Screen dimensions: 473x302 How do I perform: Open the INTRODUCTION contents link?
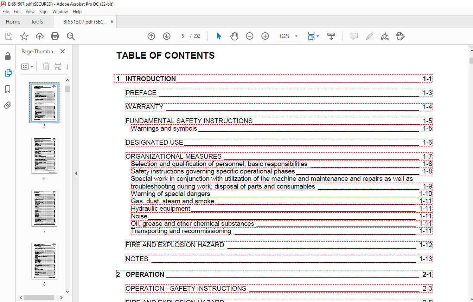pyautogui.click(x=273, y=79)
